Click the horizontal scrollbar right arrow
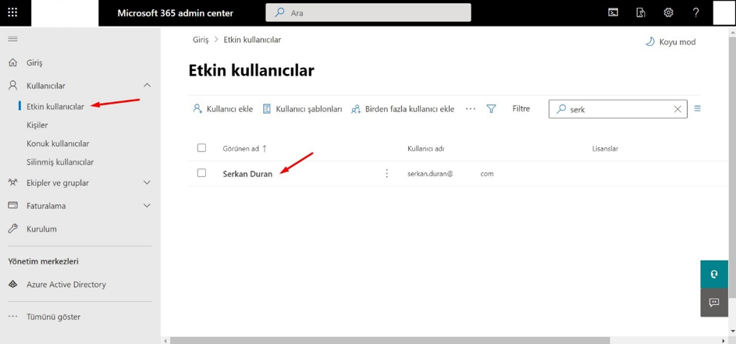 (x=723, y=340)
